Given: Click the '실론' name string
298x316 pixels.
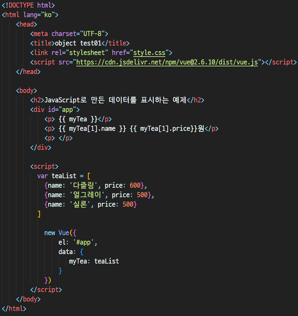Looking at the screenshot, I should (x=80, y=204).
